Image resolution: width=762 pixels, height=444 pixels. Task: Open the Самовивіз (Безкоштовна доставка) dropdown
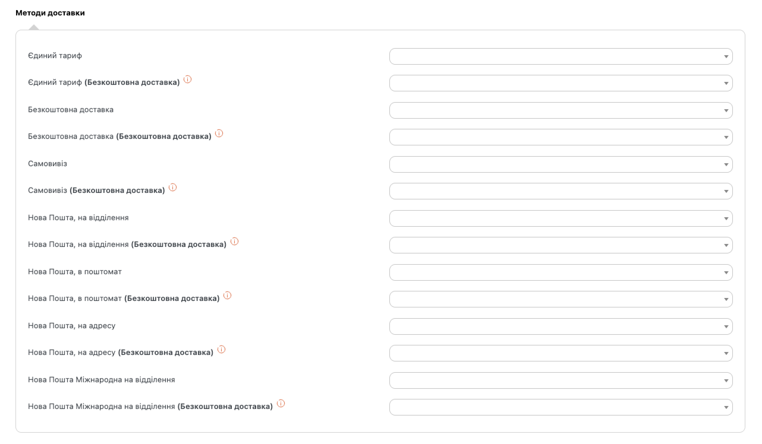pyautogui.click(x=561, y=191)
